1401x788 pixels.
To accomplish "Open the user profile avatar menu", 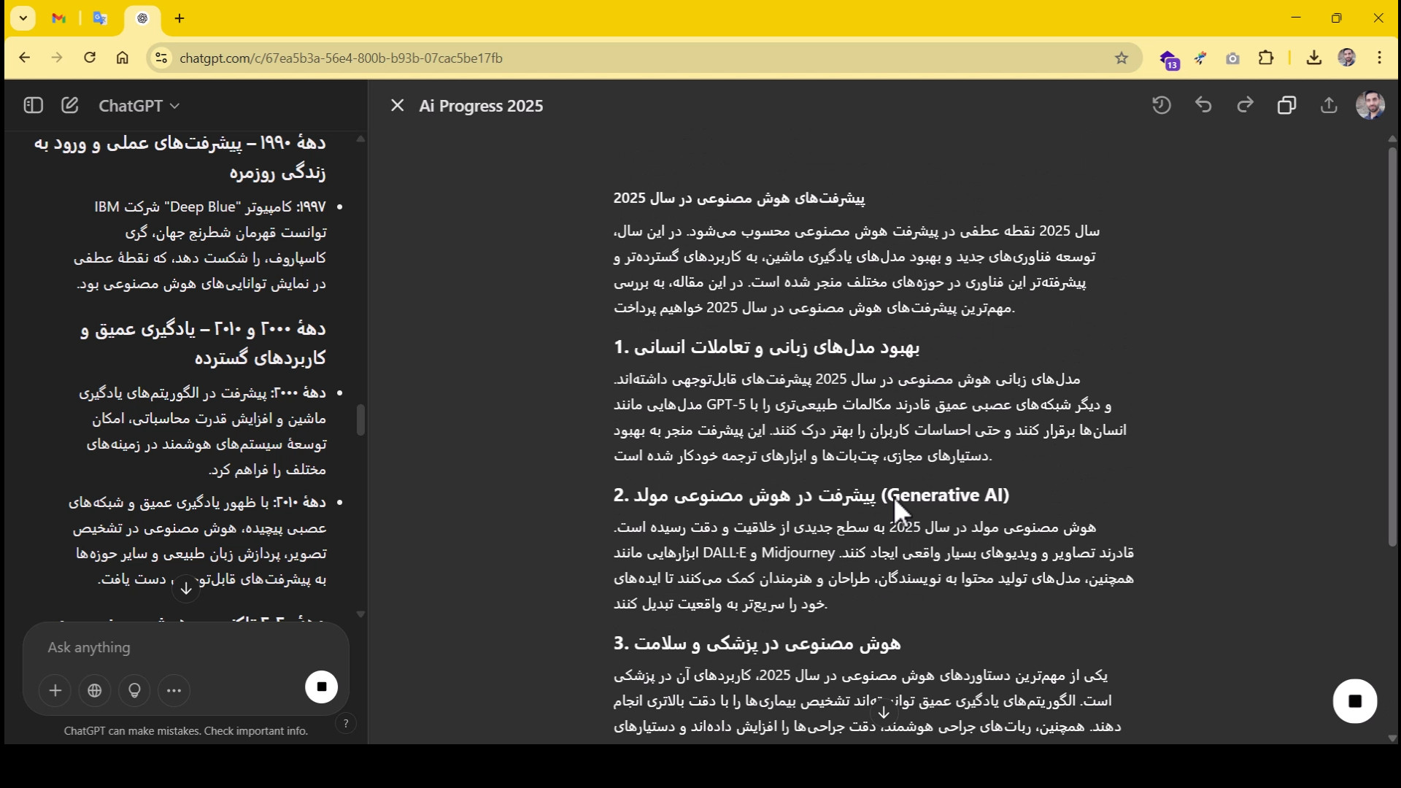I will tap(1370, 106).
